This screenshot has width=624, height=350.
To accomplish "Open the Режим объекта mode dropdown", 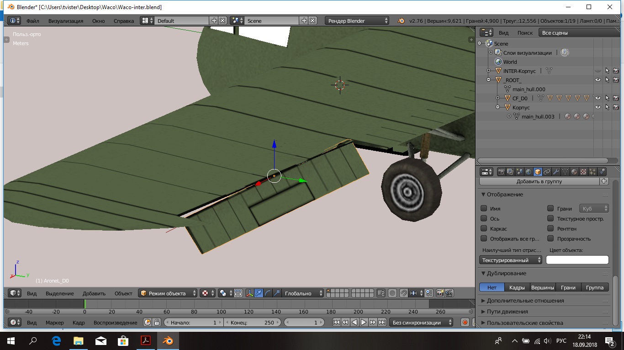I will click(168, 293).
